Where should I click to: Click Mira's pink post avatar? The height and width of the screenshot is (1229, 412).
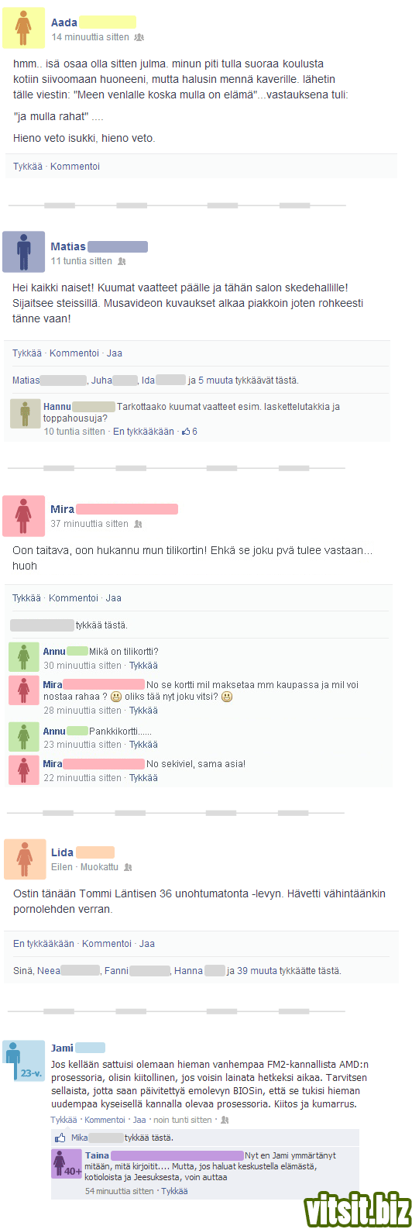click(24, 515)
